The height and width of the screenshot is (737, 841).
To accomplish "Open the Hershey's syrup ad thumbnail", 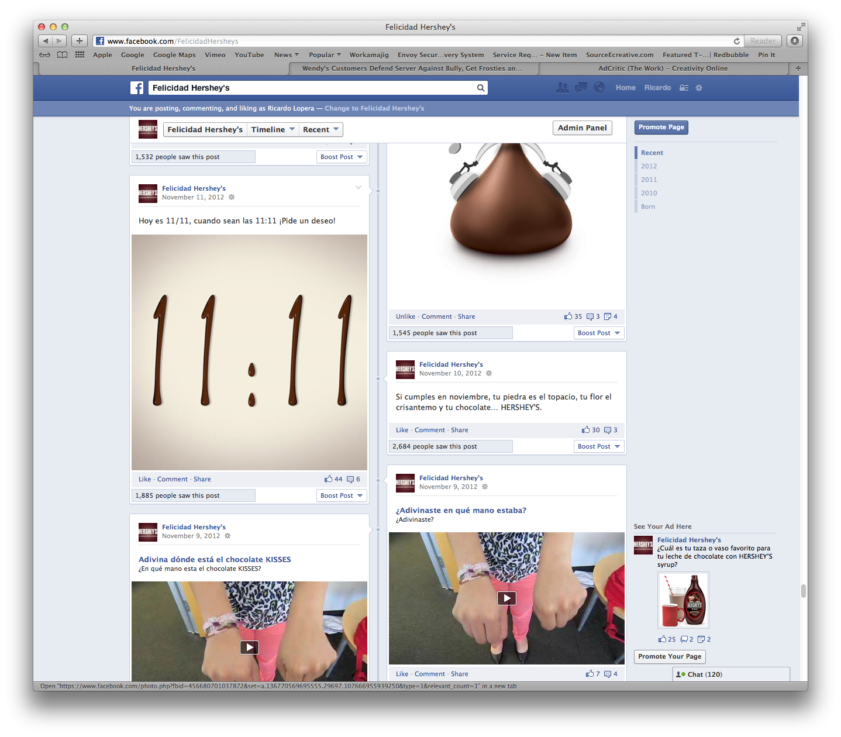I will tap(683, 600).
